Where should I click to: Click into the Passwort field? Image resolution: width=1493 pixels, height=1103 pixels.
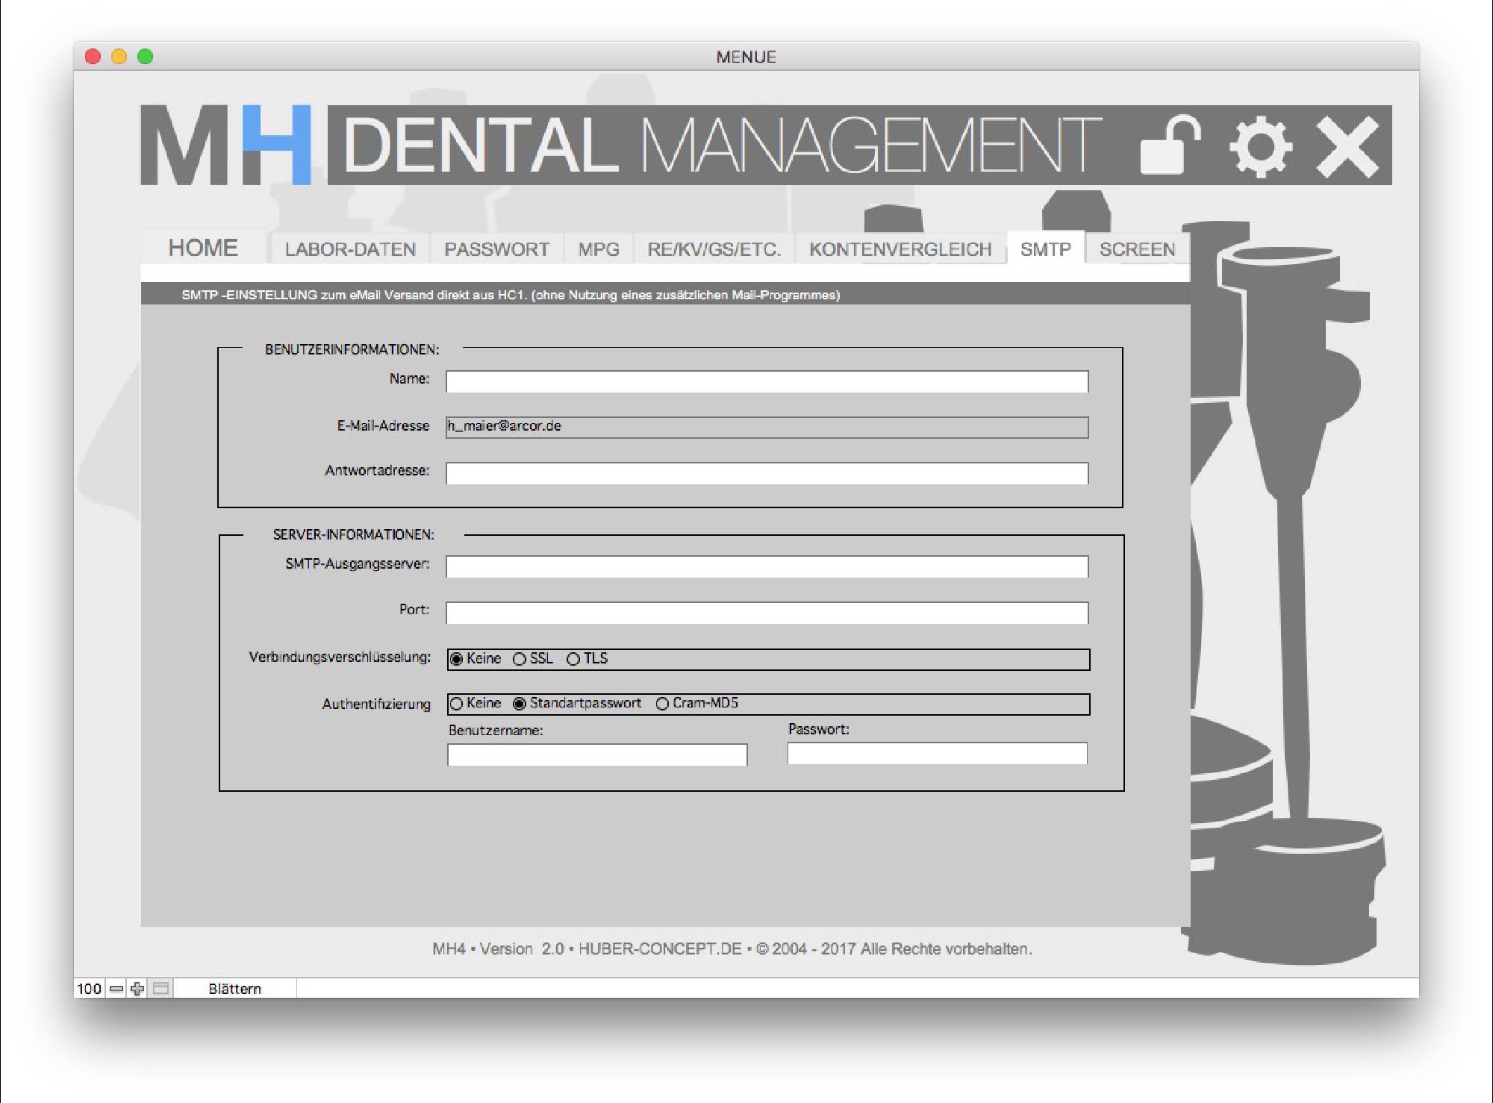[x=937, y=754]
